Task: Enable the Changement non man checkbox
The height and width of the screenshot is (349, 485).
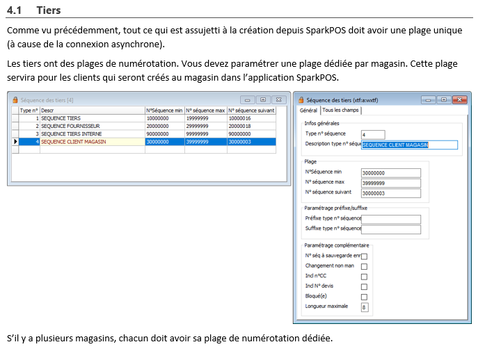Action: [x=364, y=267]
